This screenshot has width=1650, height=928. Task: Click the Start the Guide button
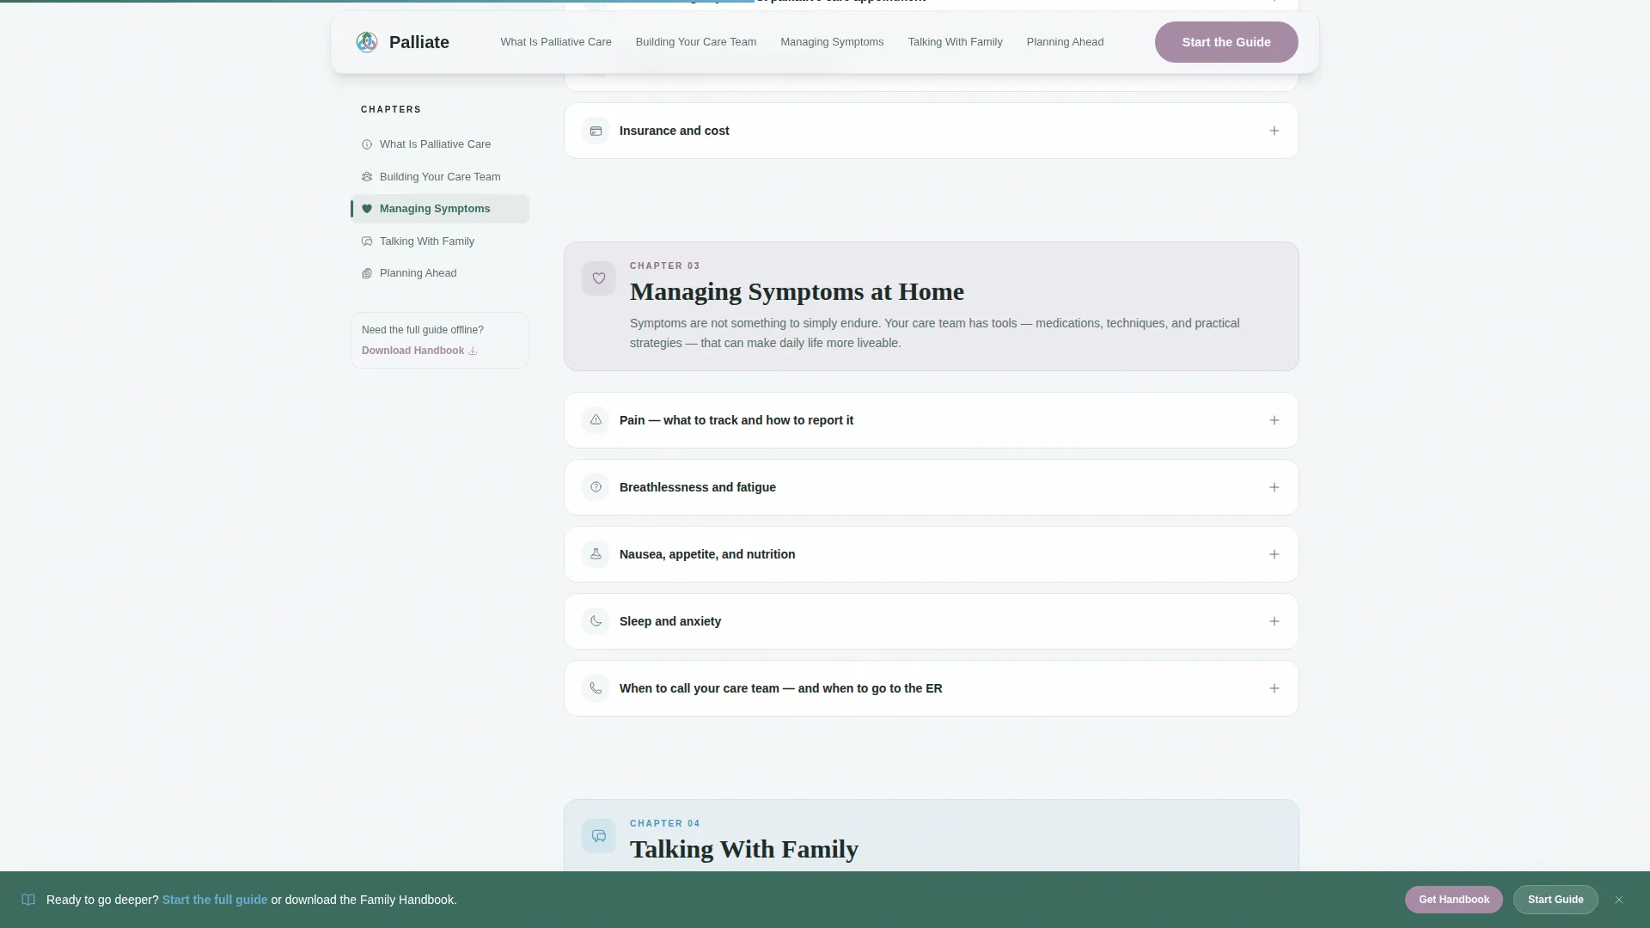pos(1226,42)
